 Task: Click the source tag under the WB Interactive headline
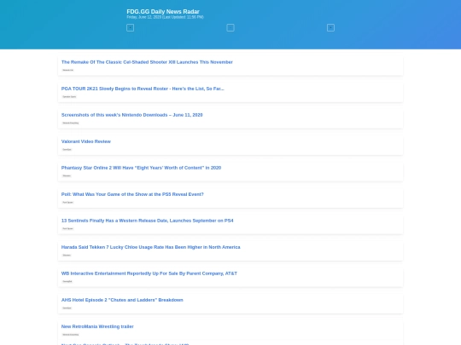coord(67,281)
